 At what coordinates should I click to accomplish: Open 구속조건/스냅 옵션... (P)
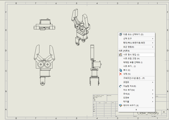click(x=137, y=78)
